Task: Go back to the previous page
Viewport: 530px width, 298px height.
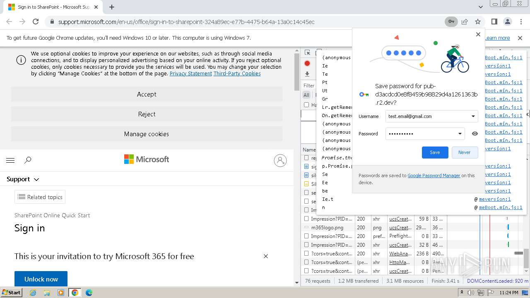Action: coord(9,22)
